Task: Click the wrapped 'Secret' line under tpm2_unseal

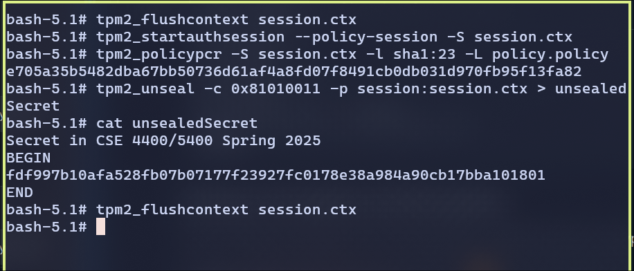Action: [33, 106]
